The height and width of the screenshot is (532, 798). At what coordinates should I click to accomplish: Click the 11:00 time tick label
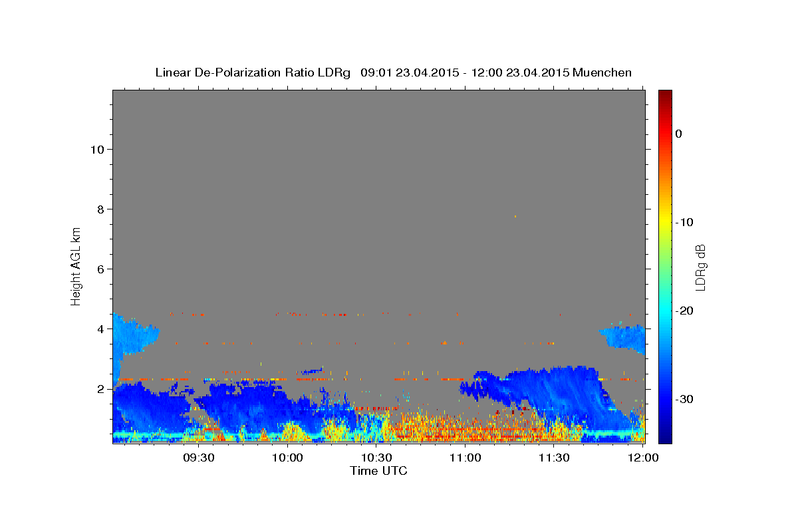pos(465,458)
